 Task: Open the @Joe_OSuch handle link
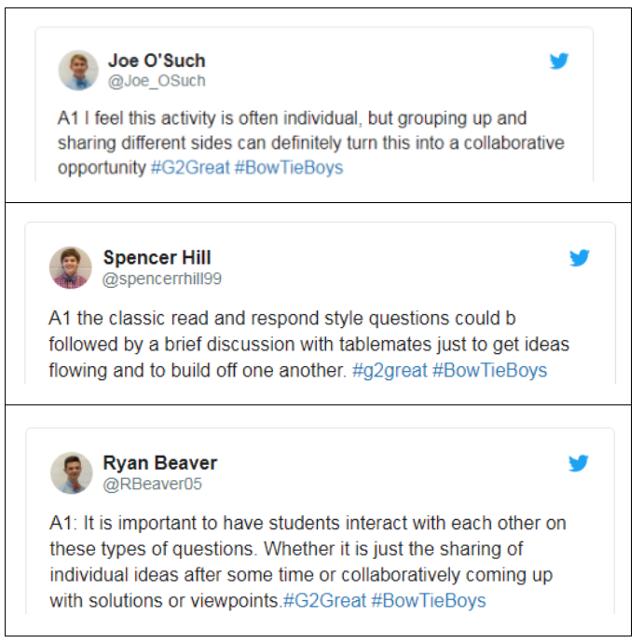pos(157,81)
